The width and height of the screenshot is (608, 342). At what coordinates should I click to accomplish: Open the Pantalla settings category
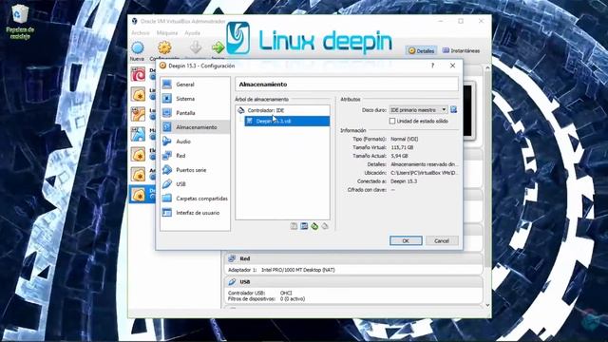(195, 113)
